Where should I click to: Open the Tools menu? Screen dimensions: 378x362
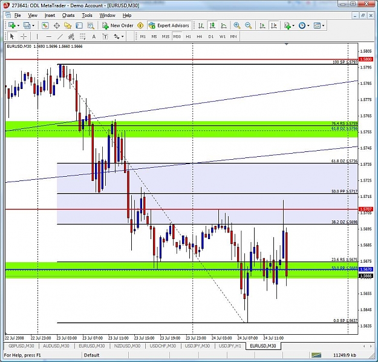point(87,16)
